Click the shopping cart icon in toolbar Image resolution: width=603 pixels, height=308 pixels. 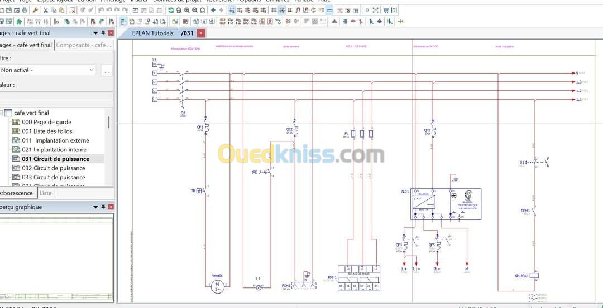385,10
